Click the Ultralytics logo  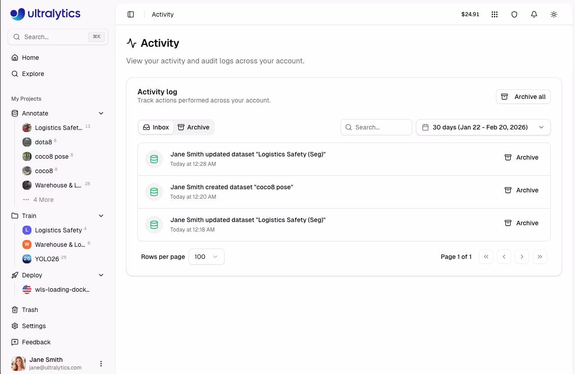[x=45, y=14]
